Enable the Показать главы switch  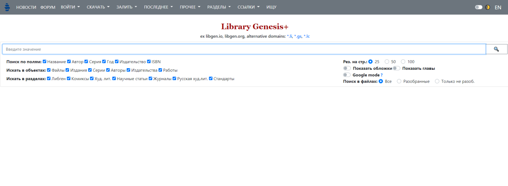396,68
